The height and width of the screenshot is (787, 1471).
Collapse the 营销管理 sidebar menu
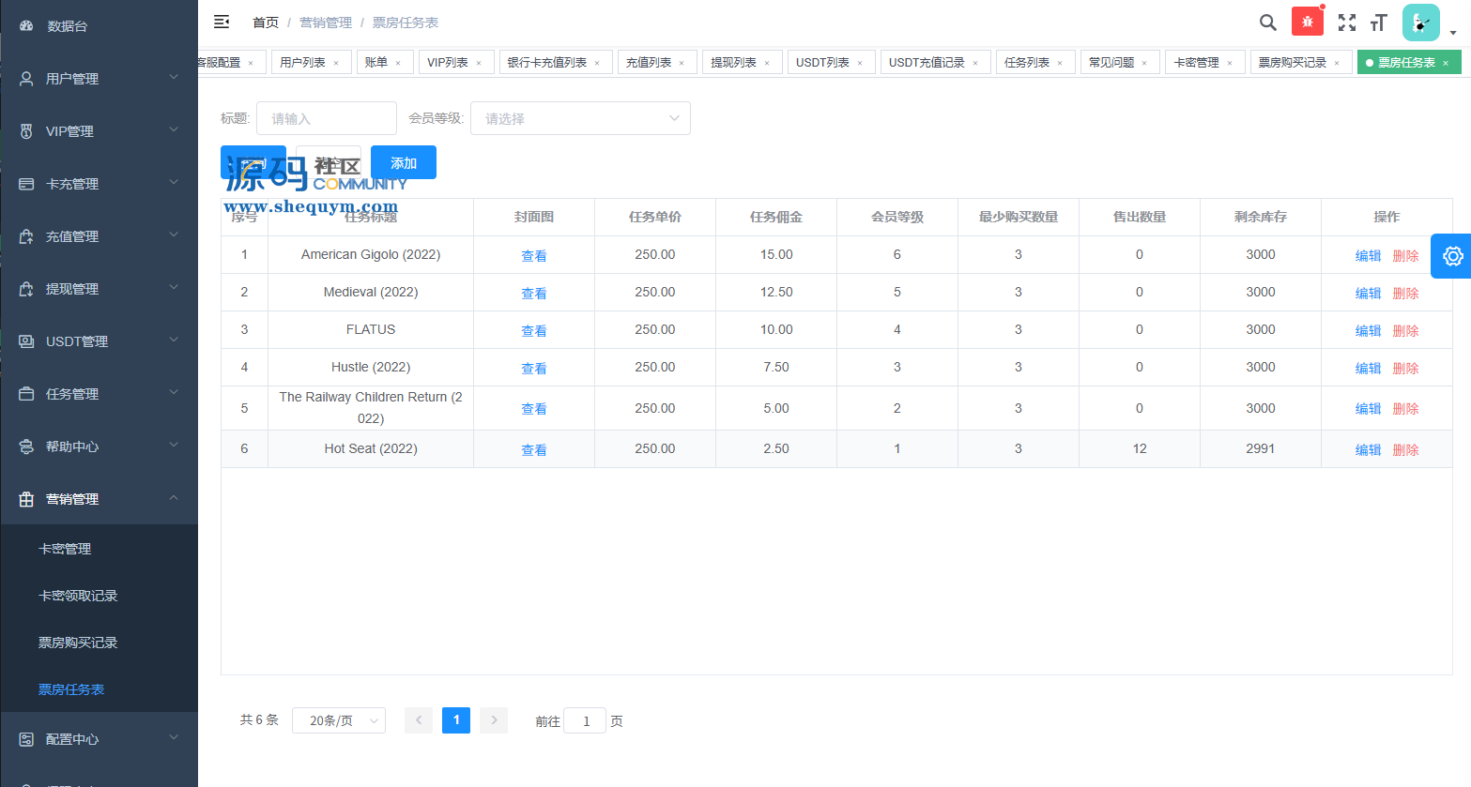pyautogui.click(x=99, y=499)
